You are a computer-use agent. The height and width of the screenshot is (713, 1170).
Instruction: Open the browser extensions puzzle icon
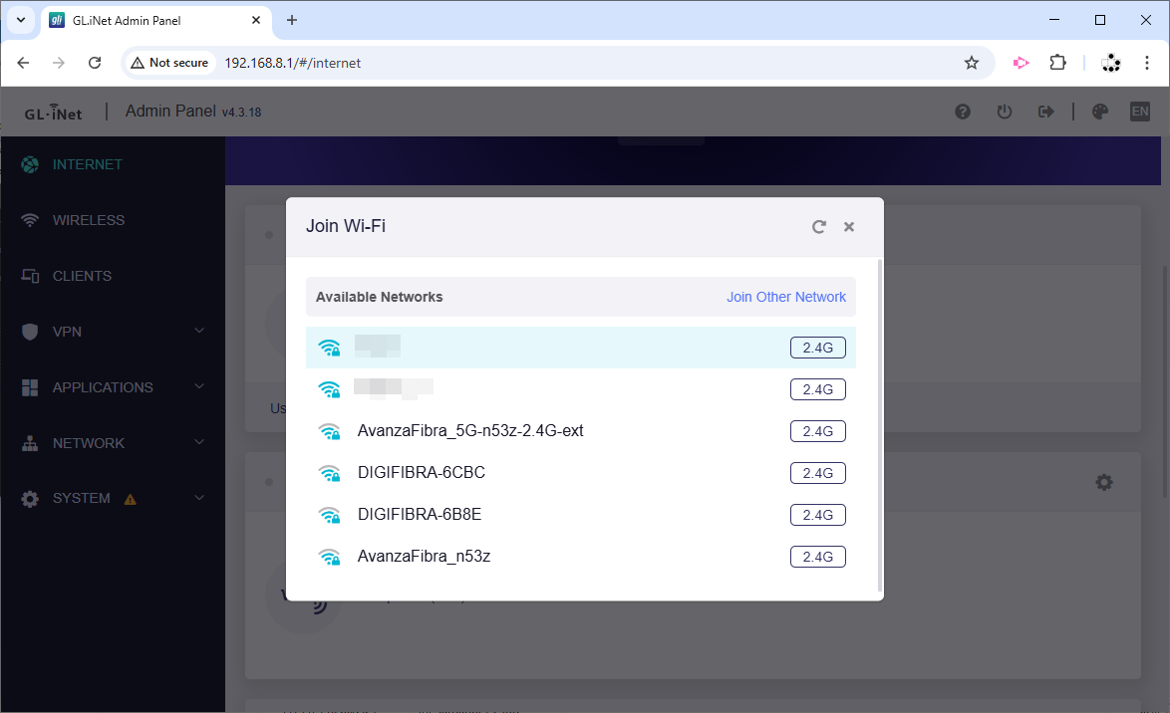point(1058,63)
